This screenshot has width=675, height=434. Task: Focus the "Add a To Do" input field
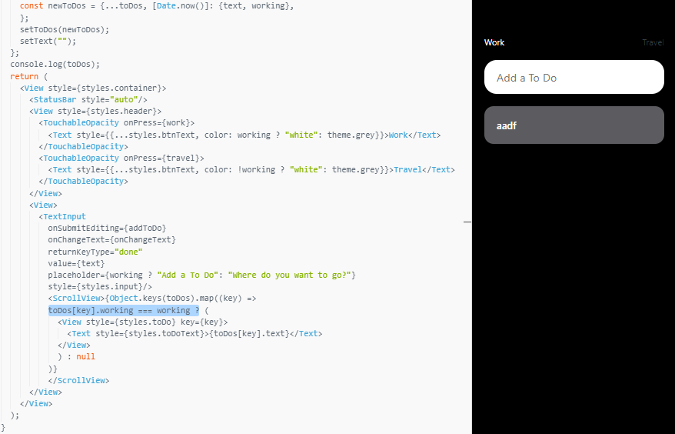tap(574, 77)
